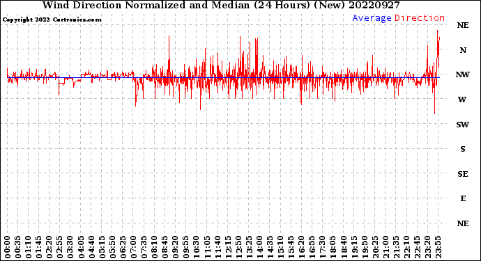Click the 06:25 time axis label

pos(123,247)
